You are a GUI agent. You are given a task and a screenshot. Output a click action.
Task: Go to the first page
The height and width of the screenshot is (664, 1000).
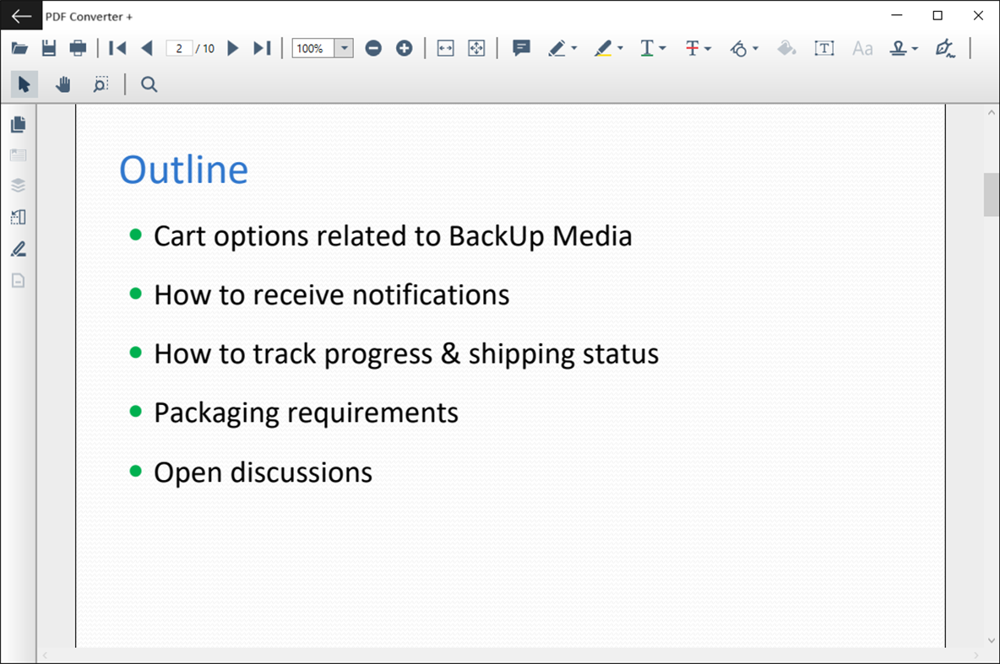(x=117, y=48)
